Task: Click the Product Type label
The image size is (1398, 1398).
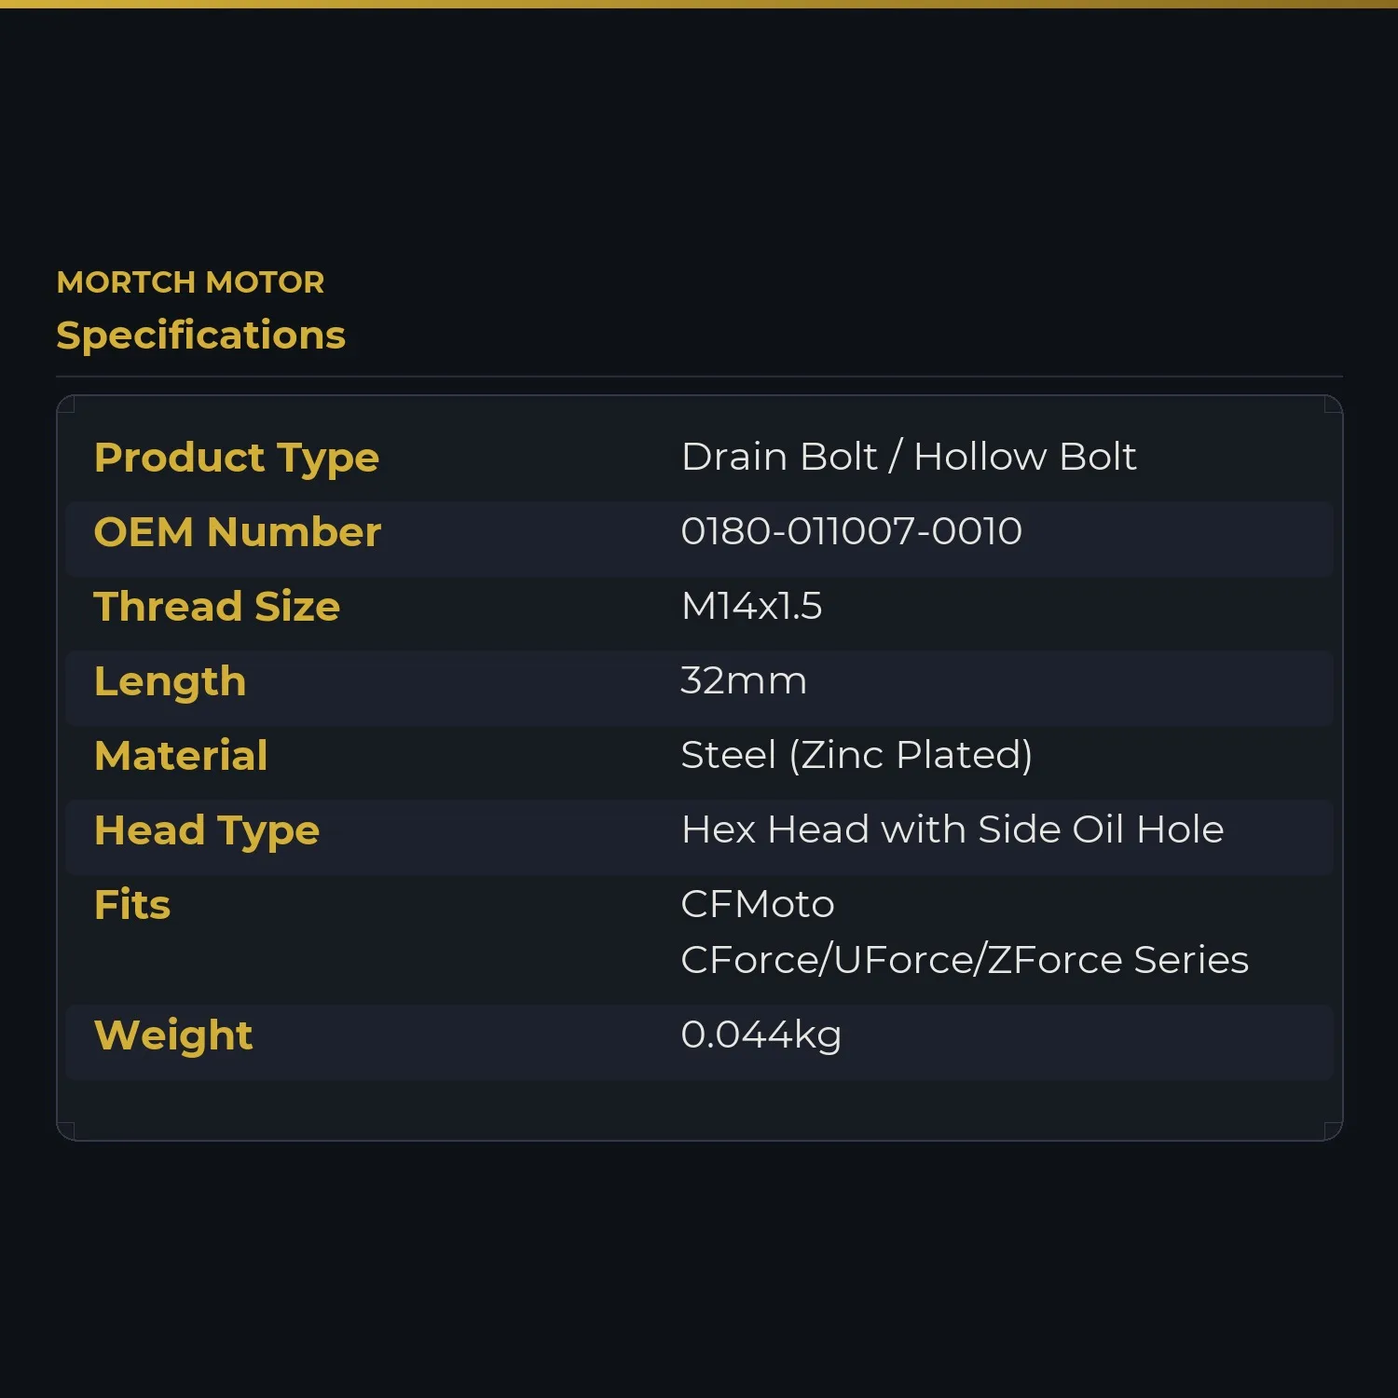Action: (237, 458)
